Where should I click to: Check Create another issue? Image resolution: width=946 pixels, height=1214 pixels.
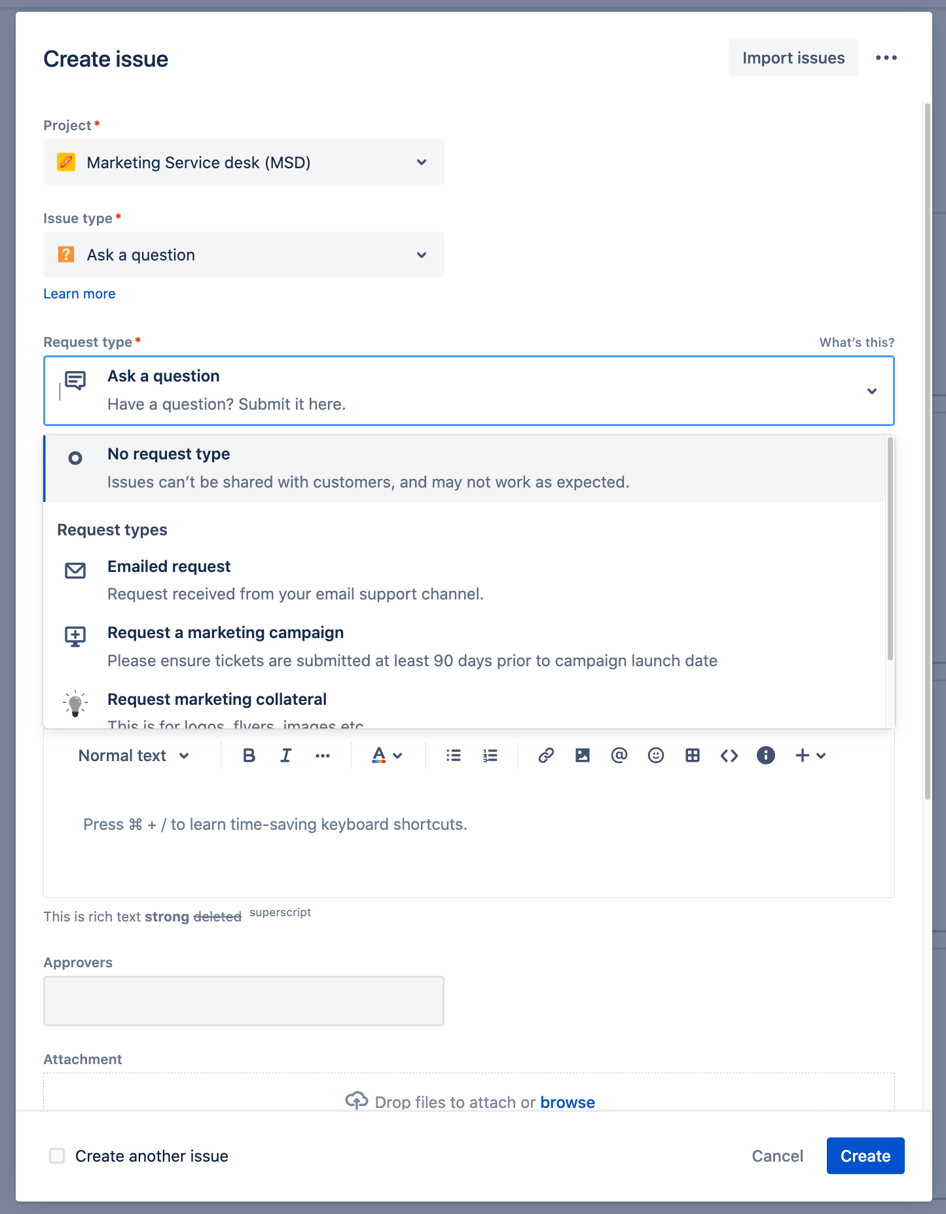pyautogui.click(x=58, y=1156)
